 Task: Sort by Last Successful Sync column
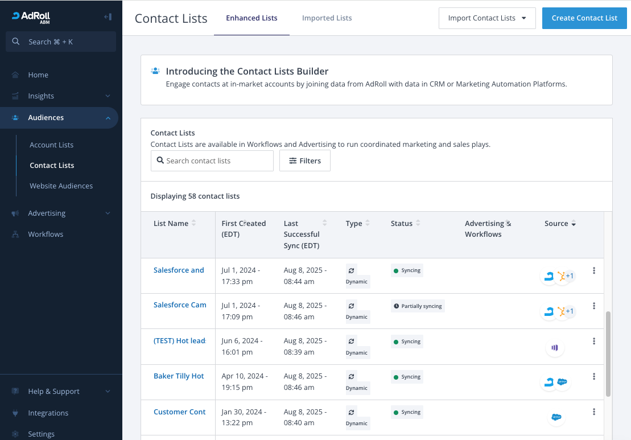click(324, 223)
